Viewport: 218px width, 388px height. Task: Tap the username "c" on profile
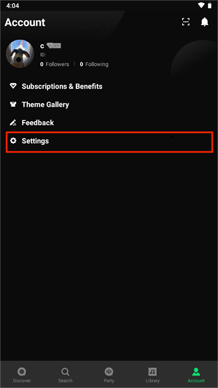pos(42,46)
